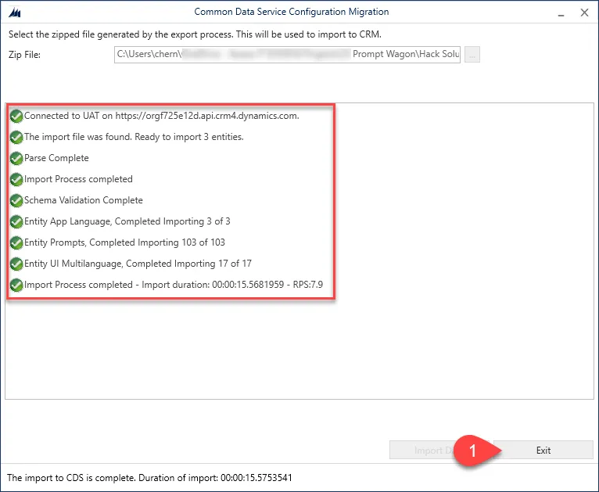
Task: Close the Configuration Migration window
Action: click(x=584, y=13)
